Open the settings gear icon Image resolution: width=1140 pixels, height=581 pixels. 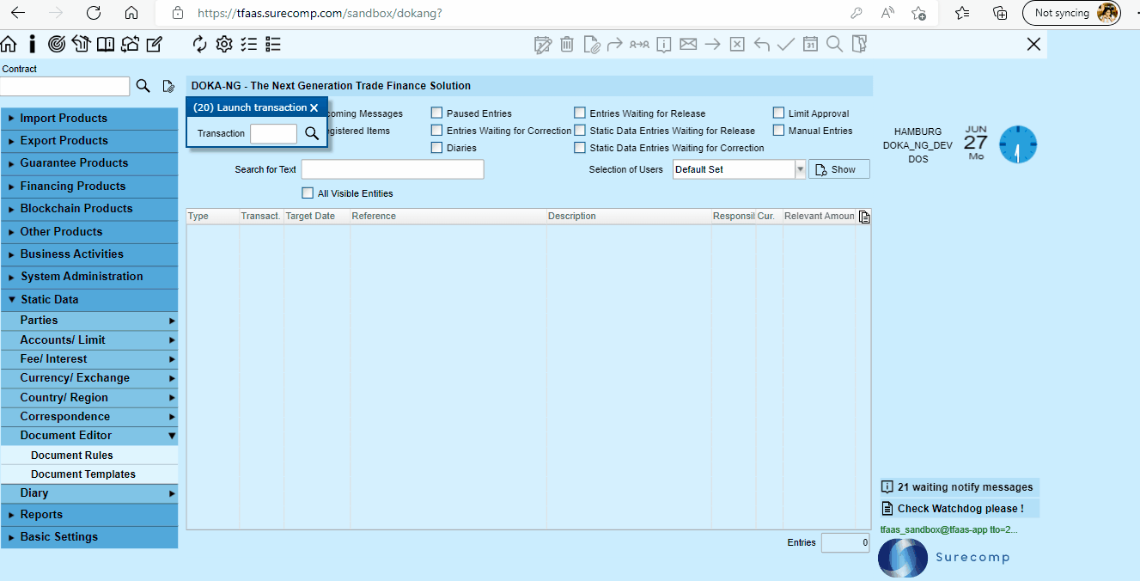click(x=224, y=44)
